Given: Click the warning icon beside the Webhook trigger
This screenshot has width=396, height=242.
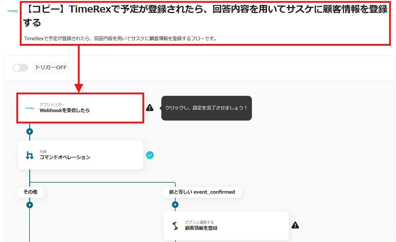Looking at the screenshot, I should [x=150, y=108].
